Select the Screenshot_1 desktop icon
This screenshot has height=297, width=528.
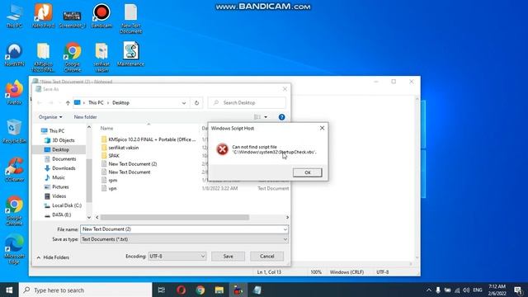pyautogui.click(x=72, y=18)
